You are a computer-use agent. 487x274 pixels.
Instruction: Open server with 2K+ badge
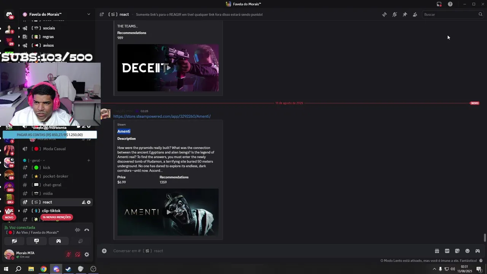9,199
